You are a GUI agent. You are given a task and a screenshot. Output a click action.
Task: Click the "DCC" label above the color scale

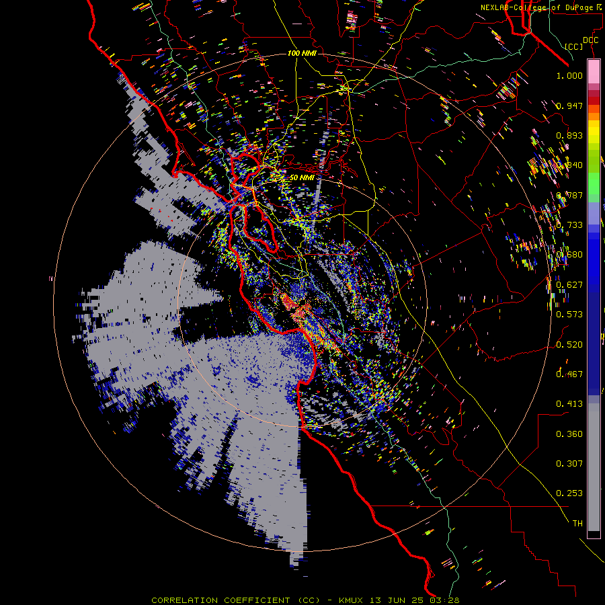590,40
